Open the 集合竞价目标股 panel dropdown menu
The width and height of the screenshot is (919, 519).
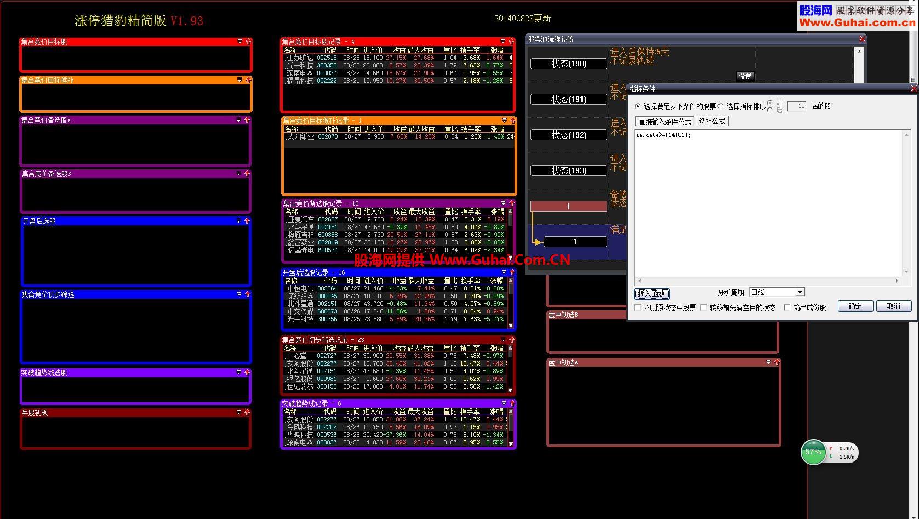click(x=239, y=42)
